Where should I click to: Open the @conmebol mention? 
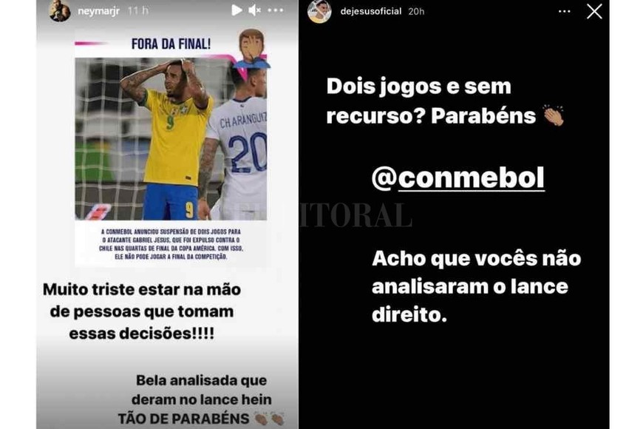tap(457, 178)
